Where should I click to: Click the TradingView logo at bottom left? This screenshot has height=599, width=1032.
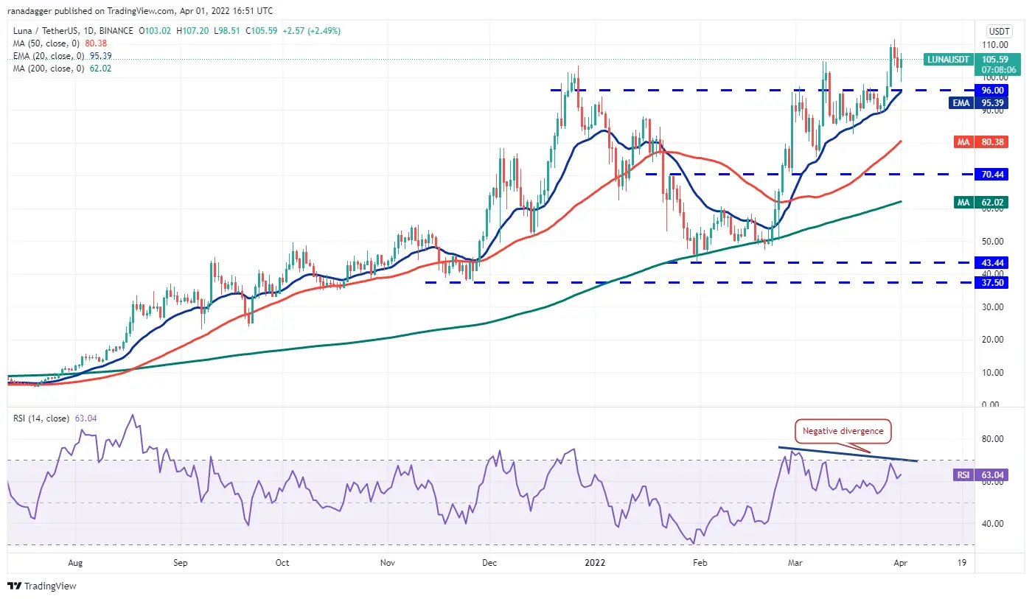[42, 586]
